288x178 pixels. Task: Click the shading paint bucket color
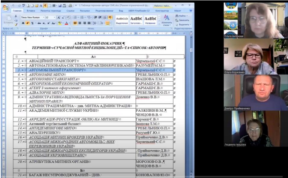click(x=101, y=23)
